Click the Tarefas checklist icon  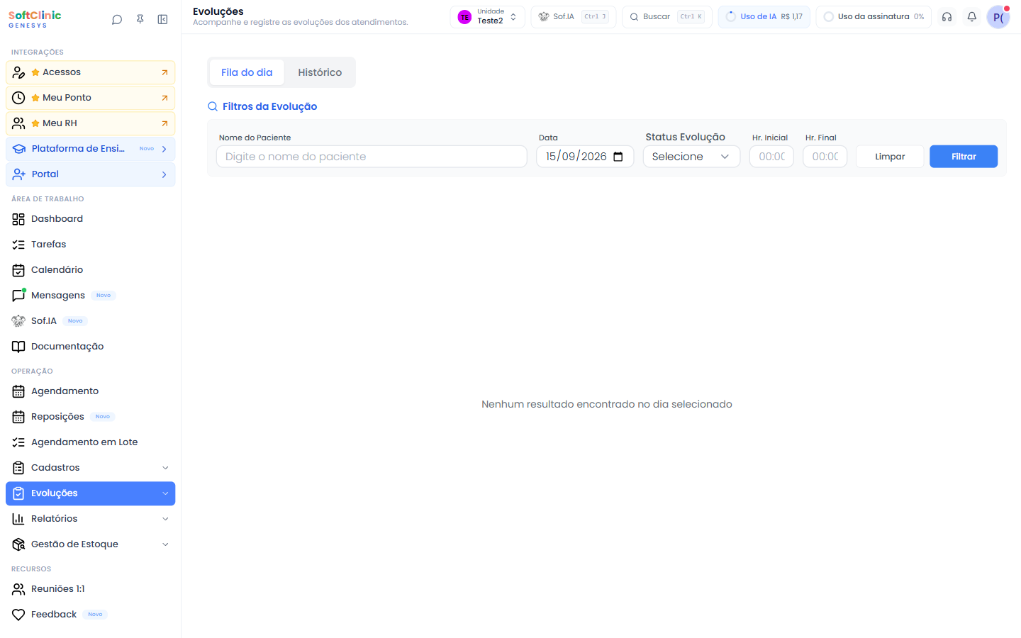click(18, 245)
